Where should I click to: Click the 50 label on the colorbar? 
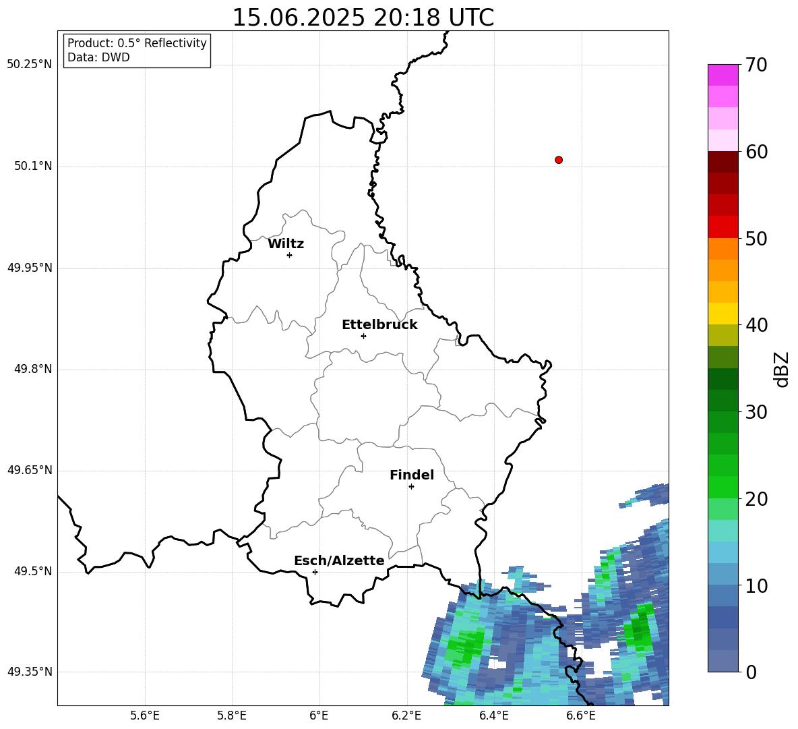pos(756,238)
